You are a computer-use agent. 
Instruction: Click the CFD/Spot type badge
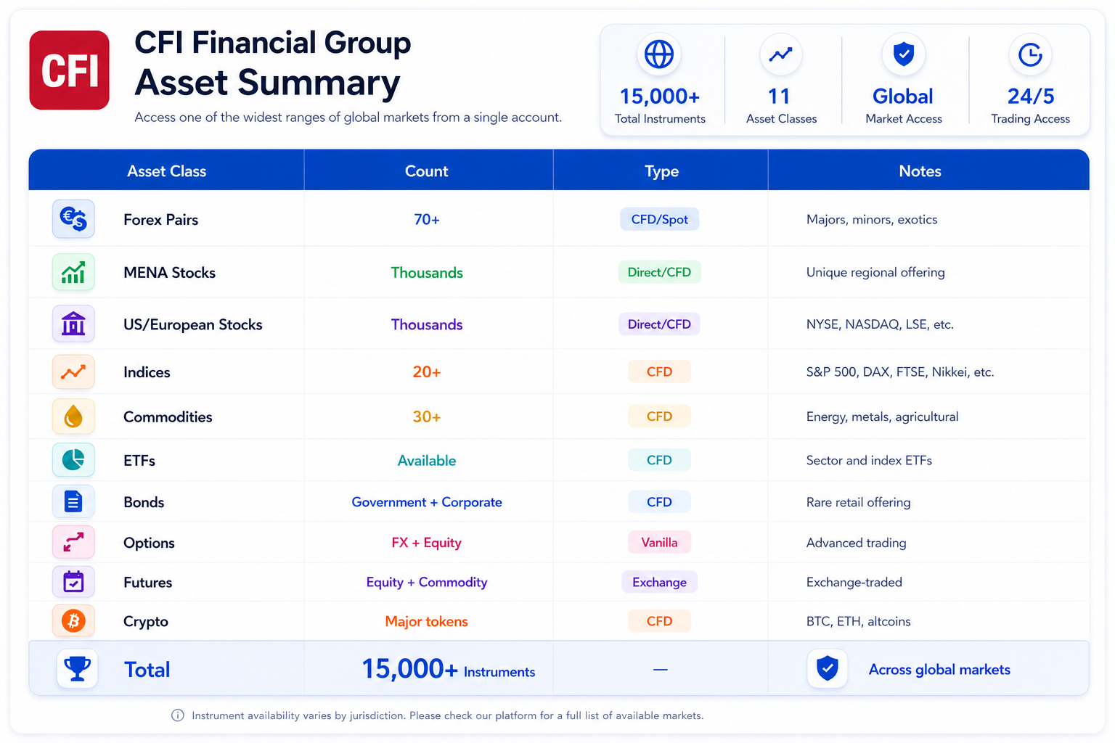pyautogui.click(x=659, y=219)
